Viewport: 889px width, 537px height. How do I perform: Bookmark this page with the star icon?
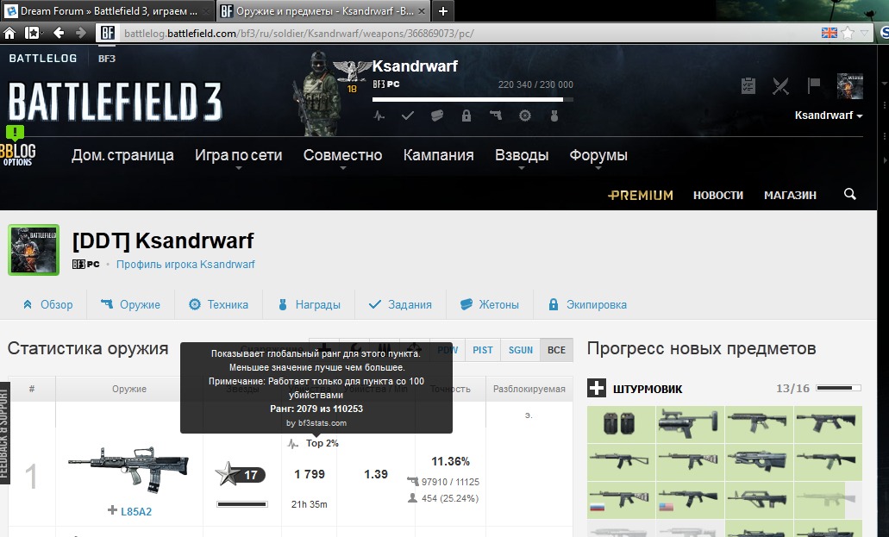pyautogui.click(x=848, y=33)
